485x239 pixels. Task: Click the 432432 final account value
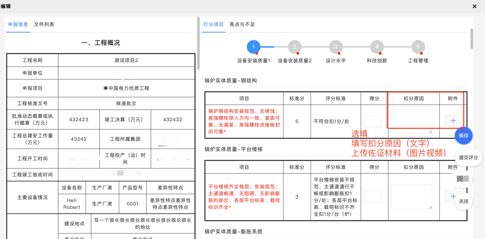point(173,119)
